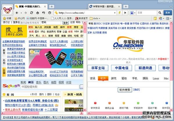The height and width of the screenshot is (121, 174).
Task: Open the tab list arrow at far right
Action: point(171,7)
